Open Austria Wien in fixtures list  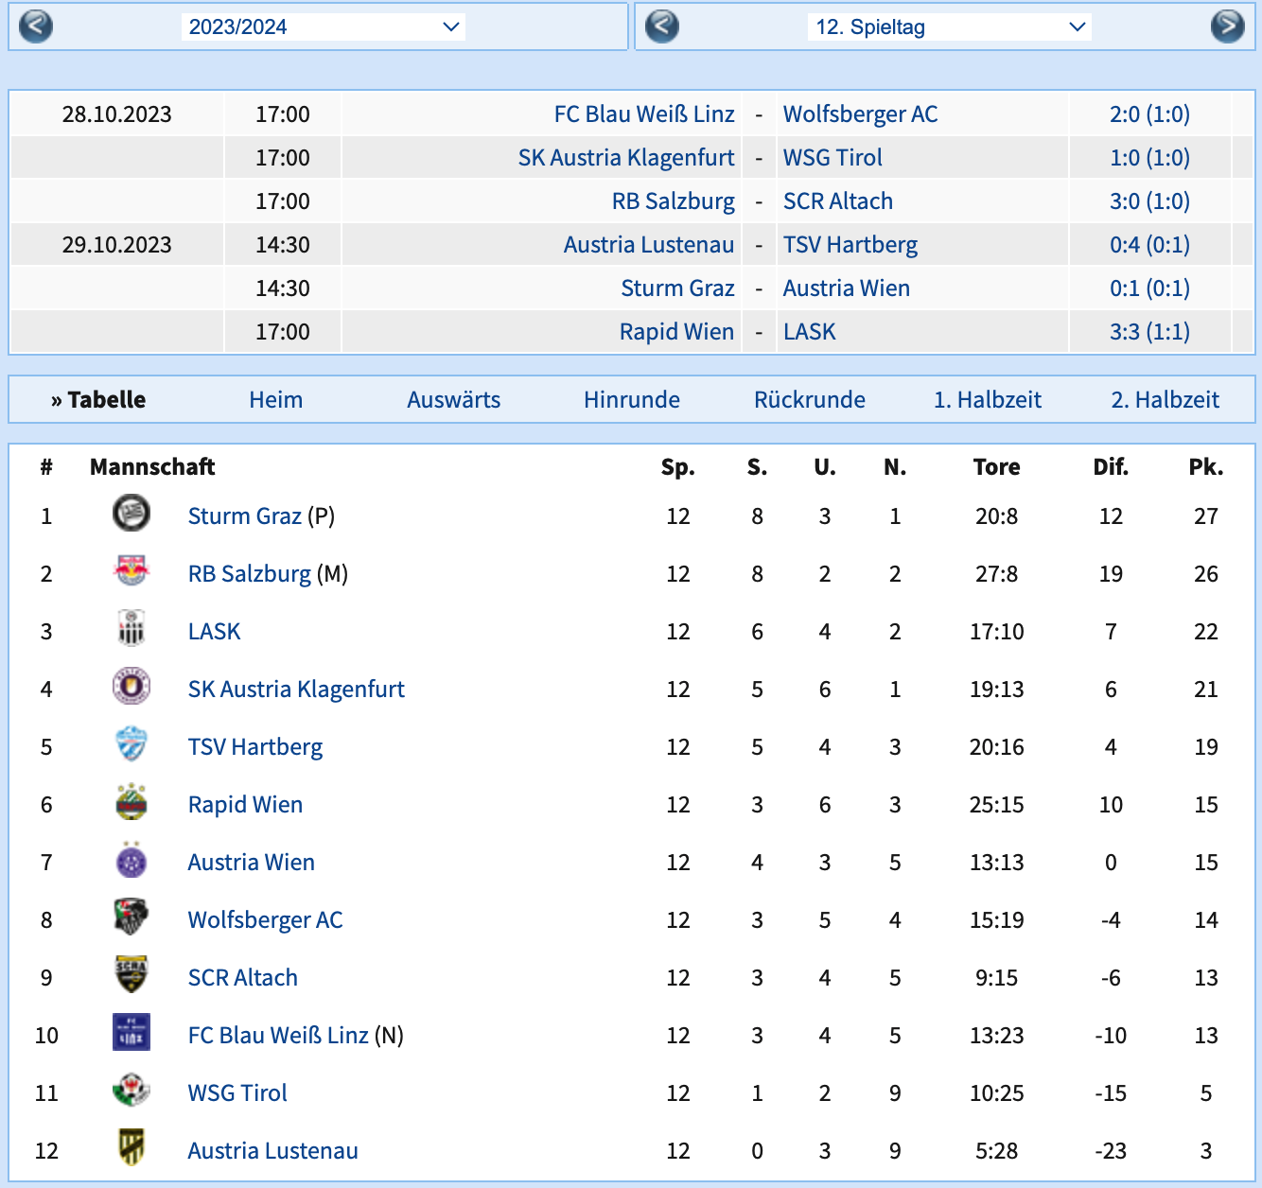(847, 288)
